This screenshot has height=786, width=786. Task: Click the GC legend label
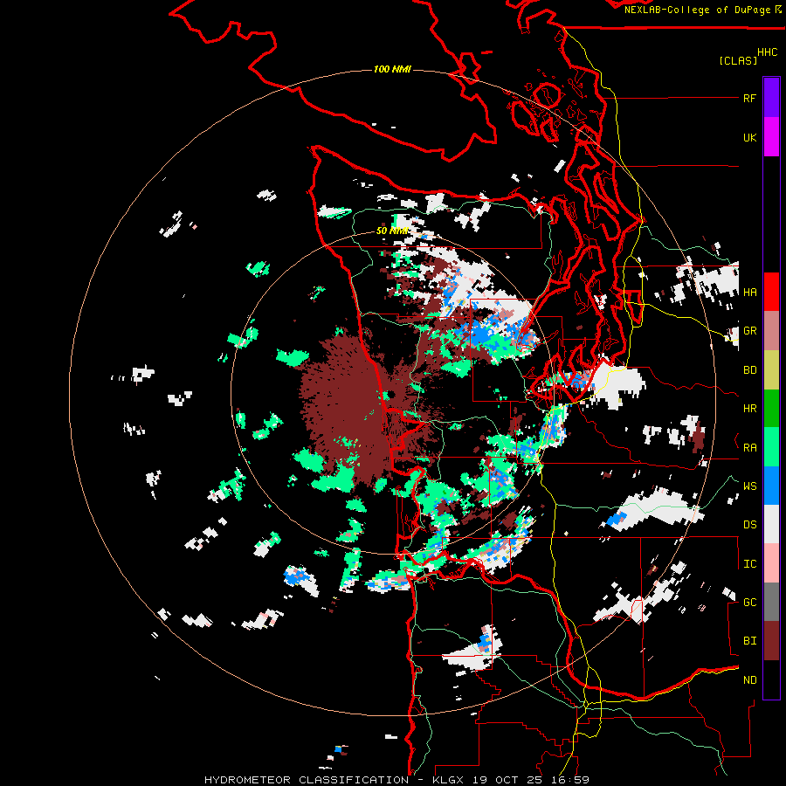(749, 603)
